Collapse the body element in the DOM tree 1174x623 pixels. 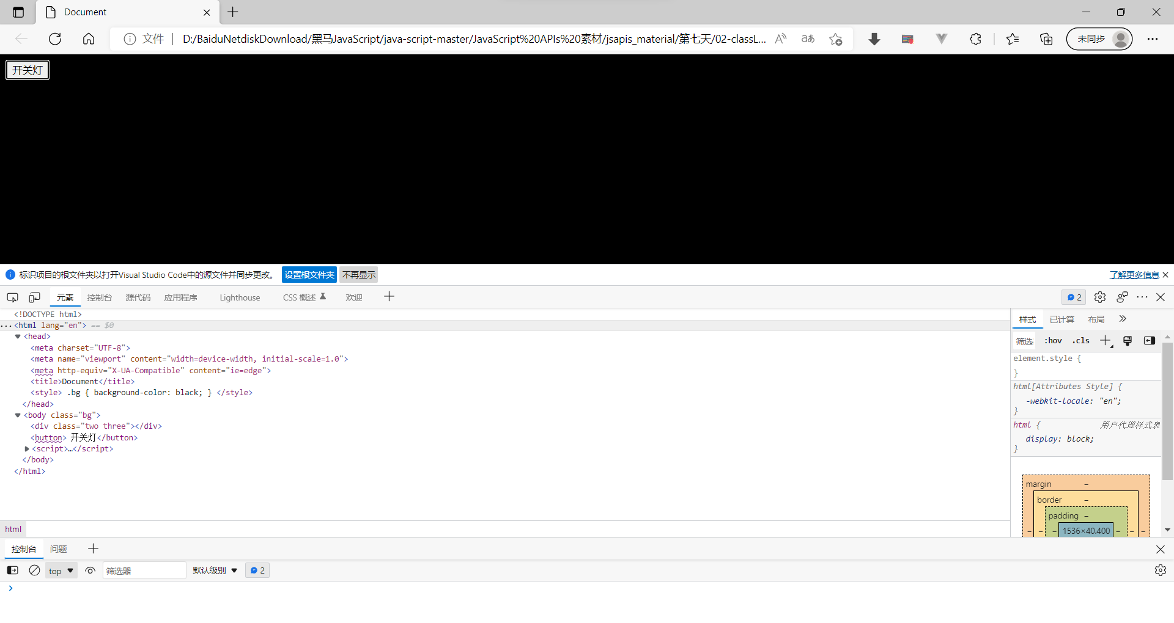click(x=18, y=415)
